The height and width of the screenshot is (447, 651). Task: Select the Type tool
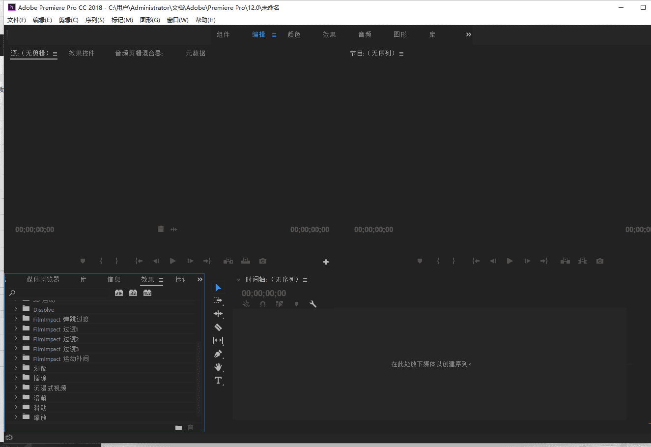[218, 380]
